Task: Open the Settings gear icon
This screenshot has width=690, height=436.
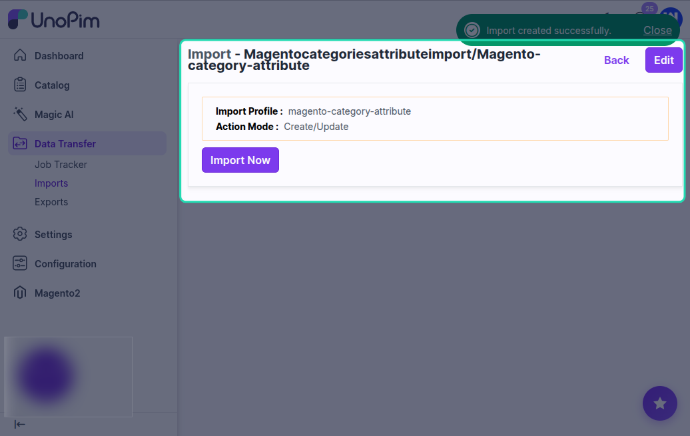Action: click(20, 234)
